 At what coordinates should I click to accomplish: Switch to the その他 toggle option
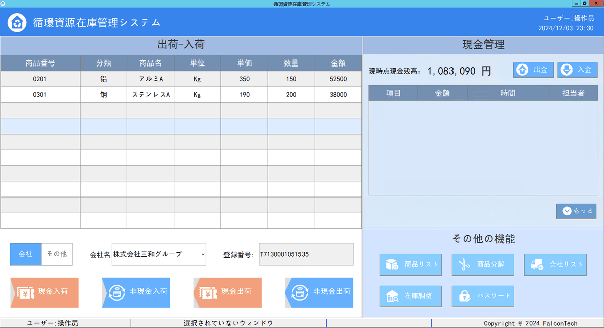57,254
